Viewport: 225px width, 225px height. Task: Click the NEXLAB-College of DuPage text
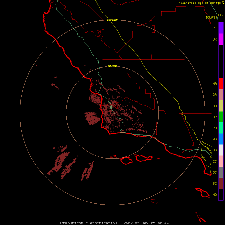[x=200, y=3]
